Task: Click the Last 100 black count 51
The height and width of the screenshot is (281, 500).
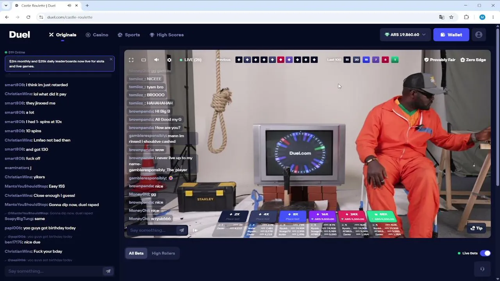Action: click(x=347, y=60)
